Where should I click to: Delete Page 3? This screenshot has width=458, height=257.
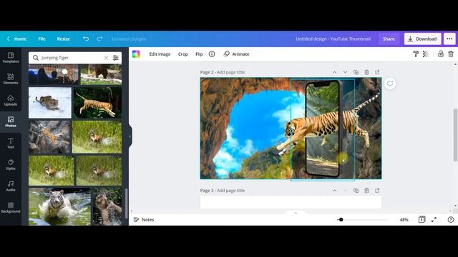coord(366,191)
